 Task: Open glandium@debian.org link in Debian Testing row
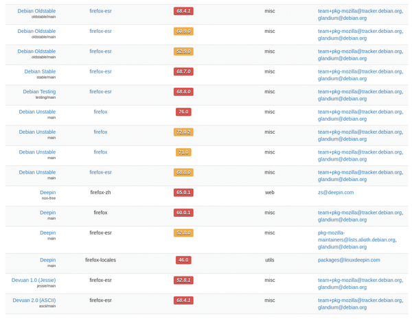coord(343,99)
